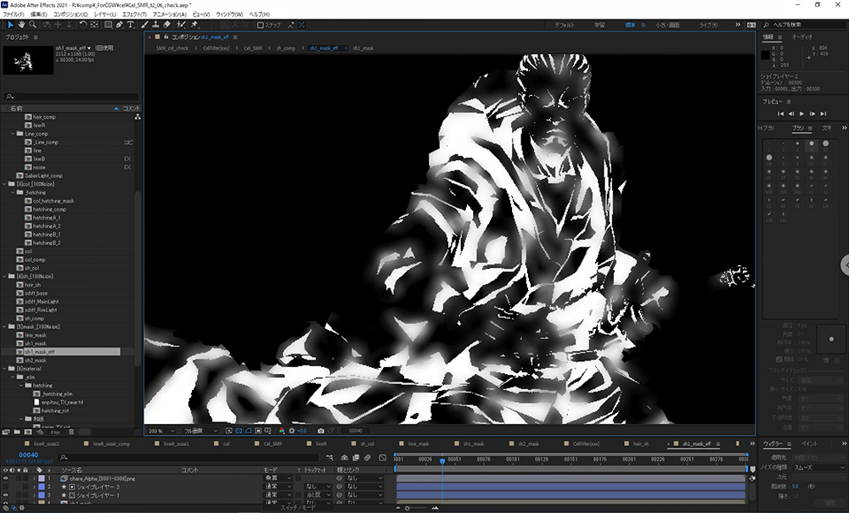Click the play button in Preview panel
Image resolution: width=849 pixels, height=513 pixels.
[802, 114]
